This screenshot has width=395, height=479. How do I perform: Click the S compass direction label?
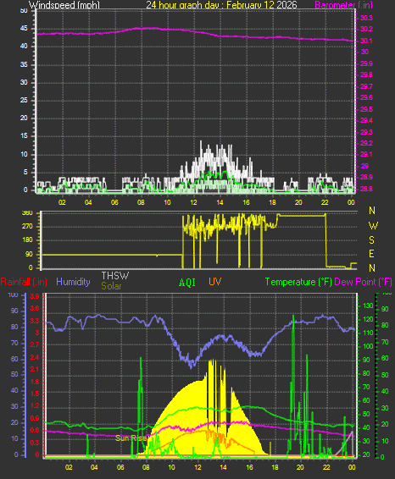coord(372,240)
